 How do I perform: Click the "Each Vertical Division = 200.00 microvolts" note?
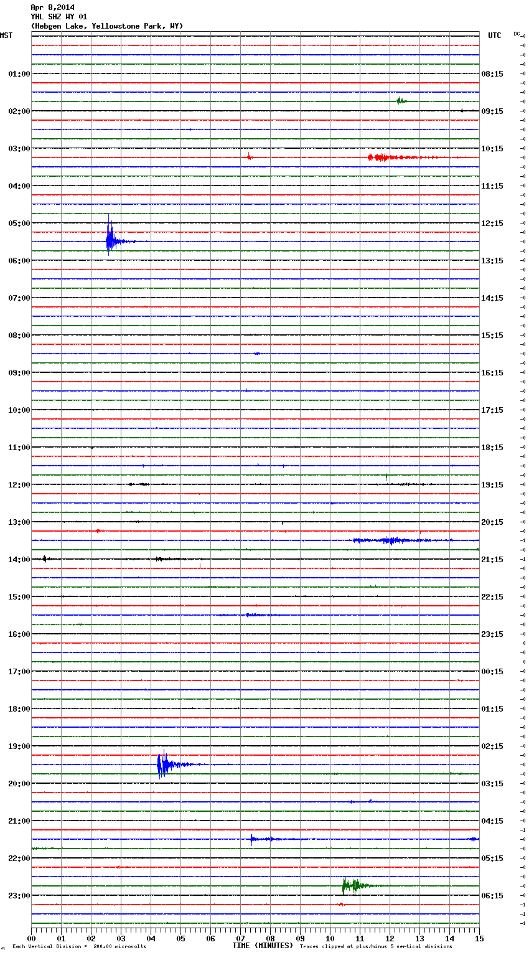(x=79, y=947)
